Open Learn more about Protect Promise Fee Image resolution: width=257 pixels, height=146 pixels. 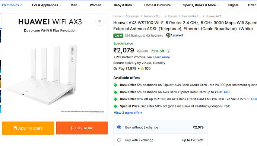coord(161,57)
